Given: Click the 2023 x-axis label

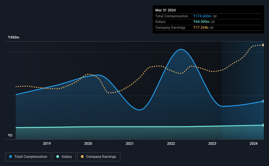Looking at the screenshot, I should click(212, 143).
